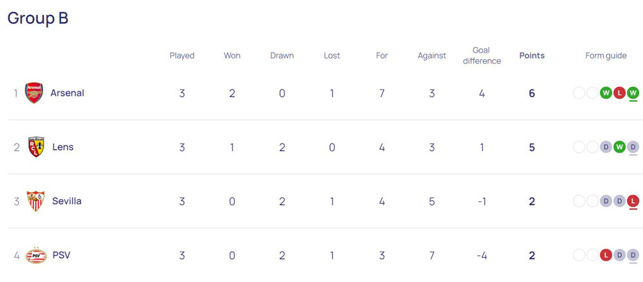The height and width of the screenshot is (282, 643).
Task: Click the Sevilla club crest
Action: [x=35, y=202]
